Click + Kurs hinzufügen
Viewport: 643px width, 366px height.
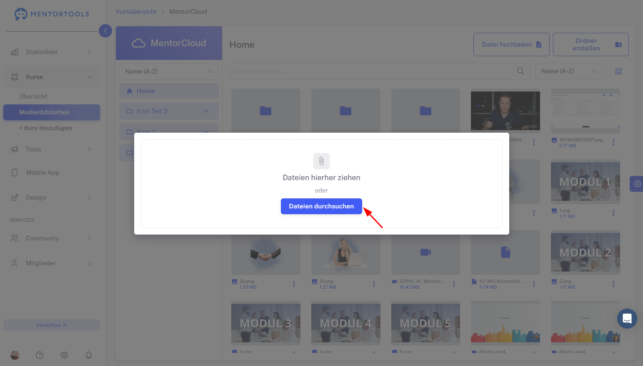tap(45, 128)
